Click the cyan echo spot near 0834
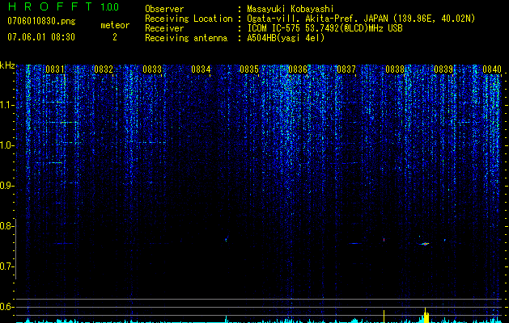This screenshot has height=323, width=509. pyautogui.click(x=226, y=240)
